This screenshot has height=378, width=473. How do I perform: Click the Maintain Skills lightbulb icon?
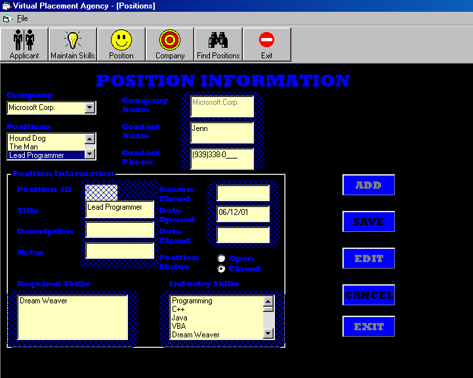[x=73, y=44]
